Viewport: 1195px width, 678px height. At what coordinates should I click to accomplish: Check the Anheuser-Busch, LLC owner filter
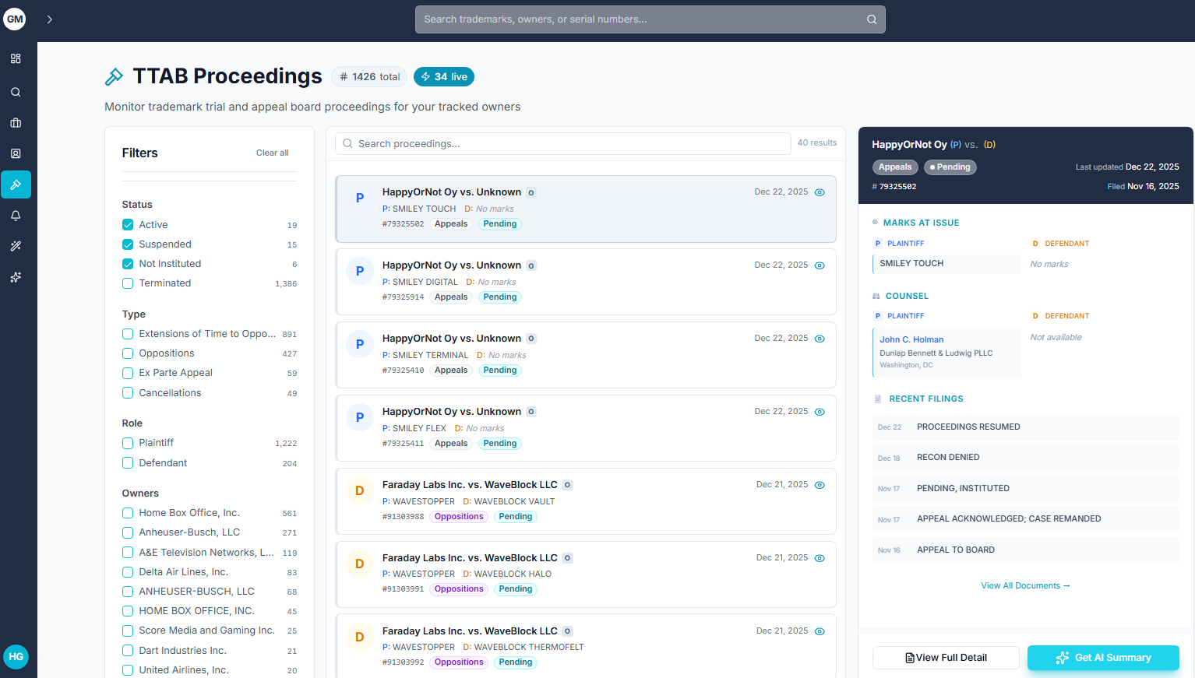click(x=128, y=532)
